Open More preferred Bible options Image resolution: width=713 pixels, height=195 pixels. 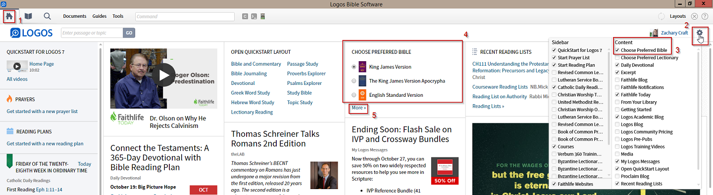[359, 108]
